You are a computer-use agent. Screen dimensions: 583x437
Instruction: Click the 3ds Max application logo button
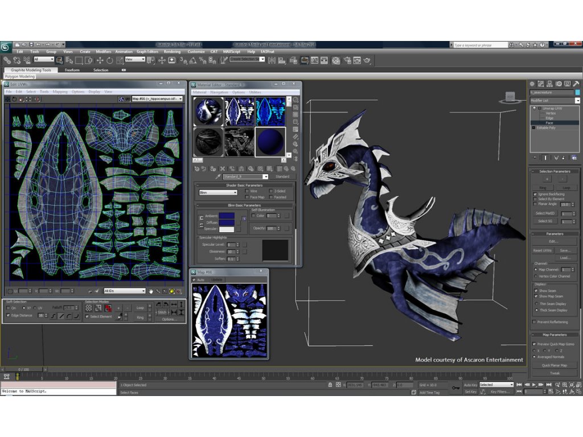coord(6,47)
